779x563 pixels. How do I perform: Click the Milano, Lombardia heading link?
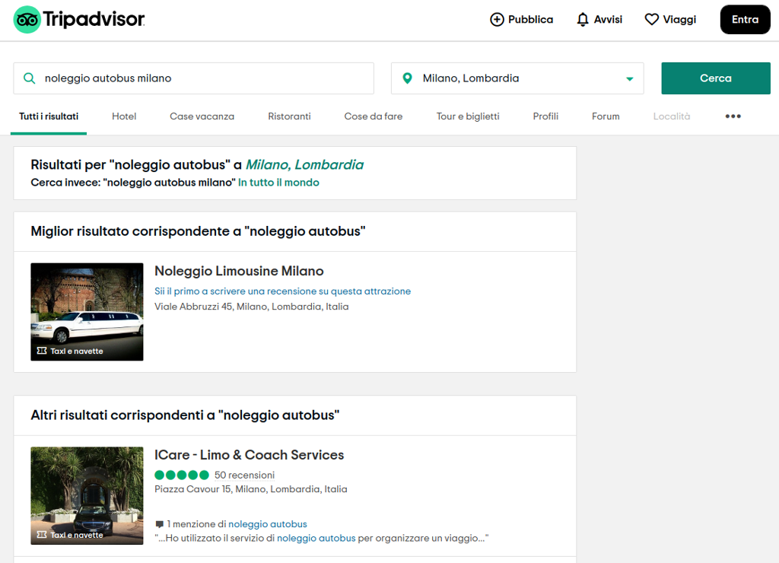[304, 164]
